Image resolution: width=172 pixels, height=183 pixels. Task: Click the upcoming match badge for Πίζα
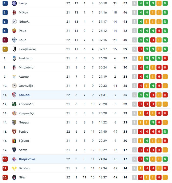pos(134,177)
